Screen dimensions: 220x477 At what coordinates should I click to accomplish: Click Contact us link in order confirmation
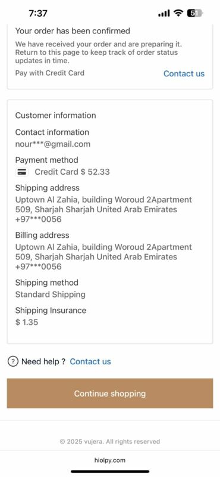(x=184, y=73)
